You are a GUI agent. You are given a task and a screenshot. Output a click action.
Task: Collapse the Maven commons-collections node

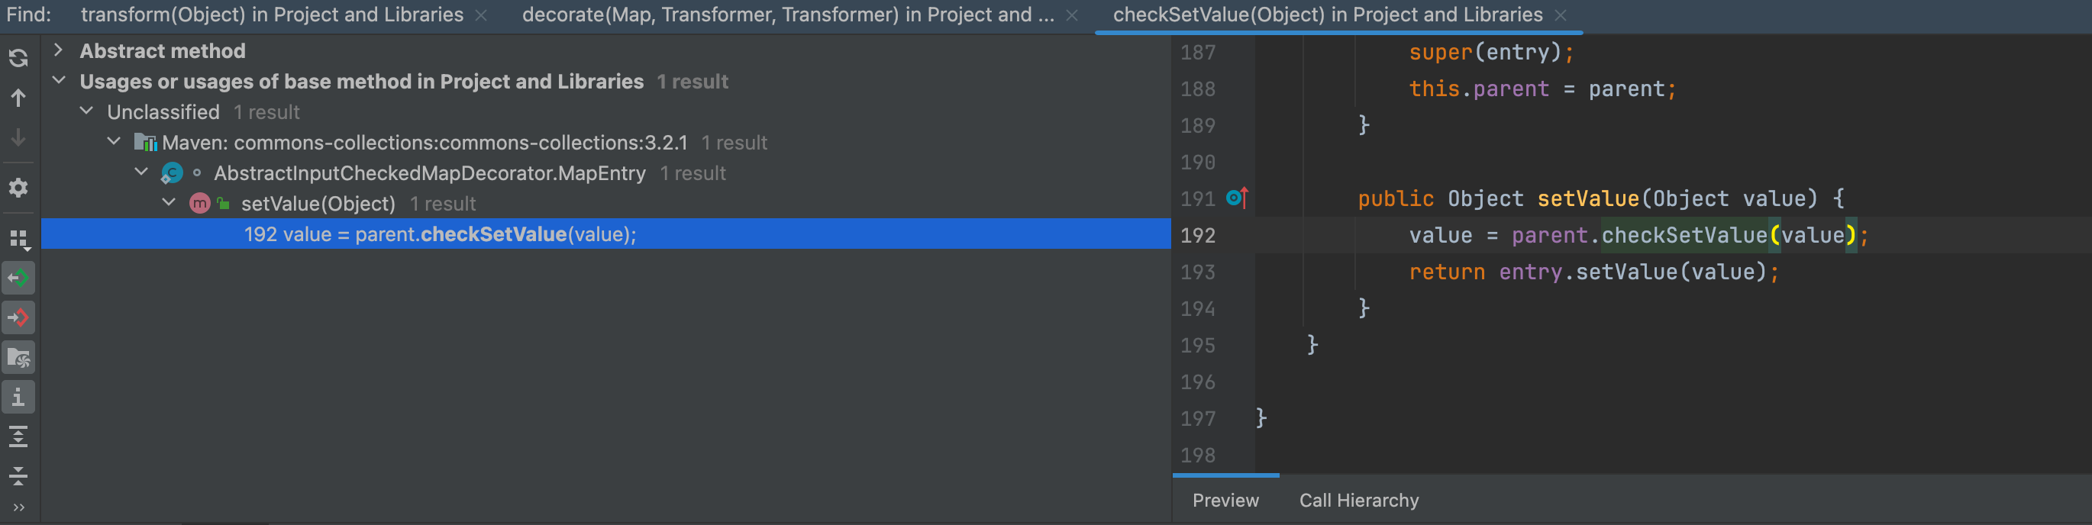(x=115, y=142)
